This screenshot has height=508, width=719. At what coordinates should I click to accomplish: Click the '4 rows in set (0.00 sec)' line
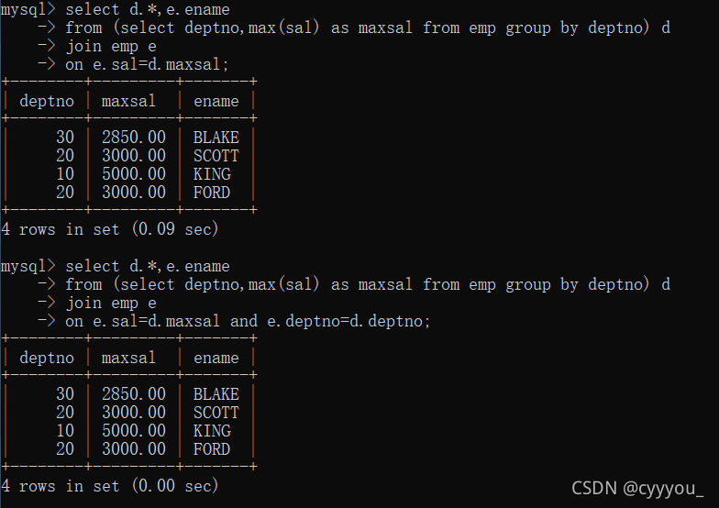pyautogui.click(x=110, y=486)
